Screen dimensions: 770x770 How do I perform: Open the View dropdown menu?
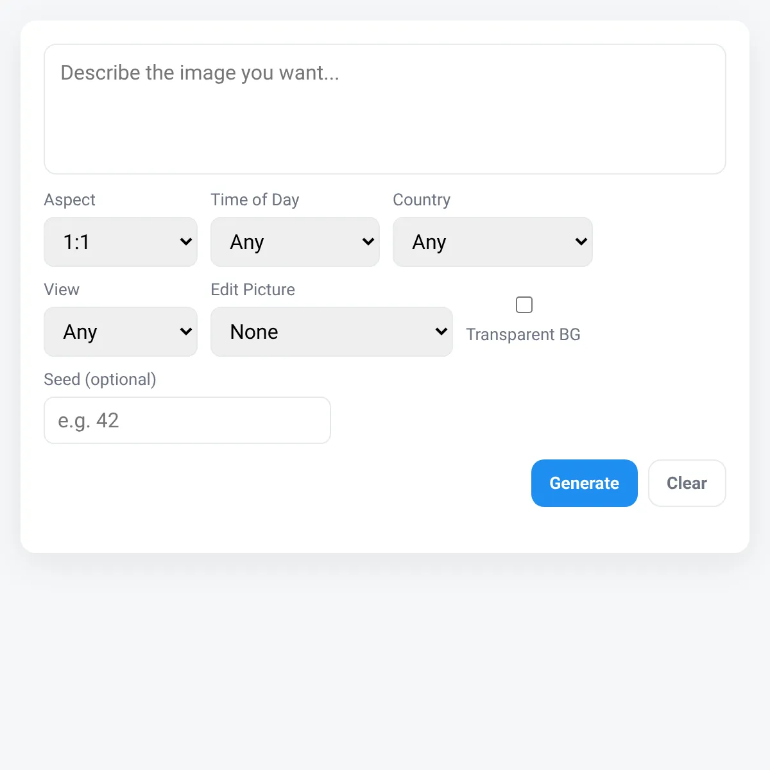(x=121, y=332)
